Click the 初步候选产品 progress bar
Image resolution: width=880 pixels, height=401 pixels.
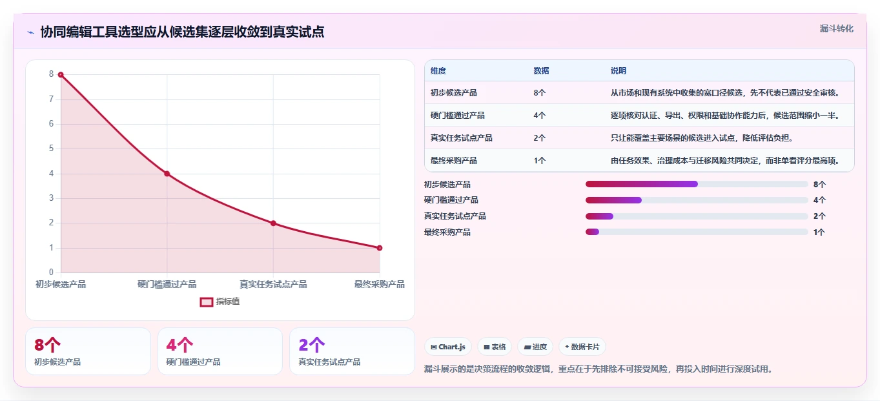click(x=697, y=184)
